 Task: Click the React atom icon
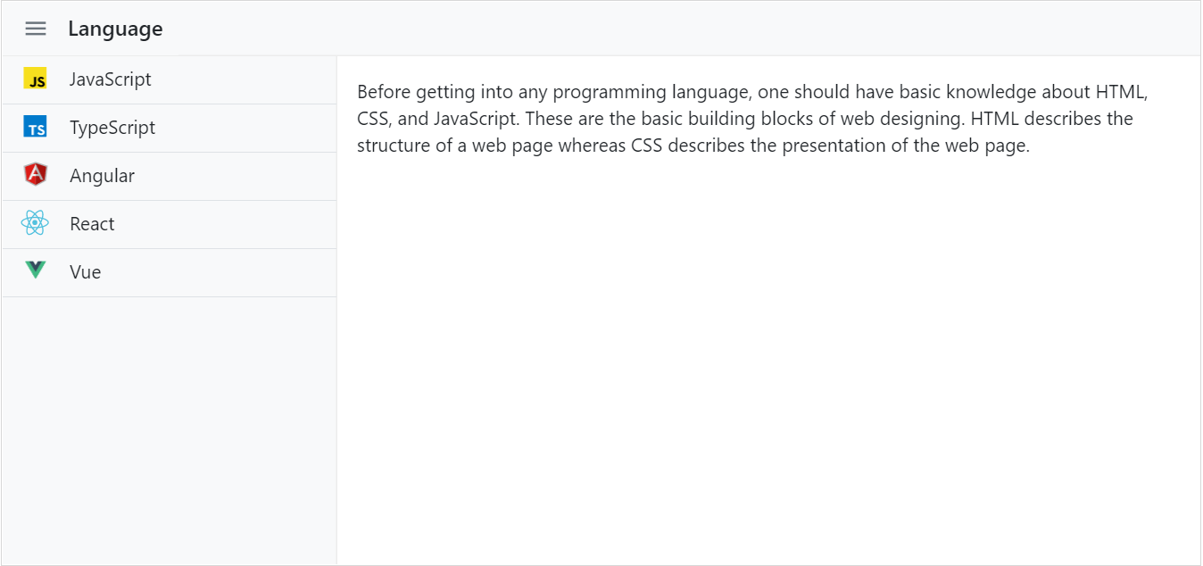click(35, 223)
